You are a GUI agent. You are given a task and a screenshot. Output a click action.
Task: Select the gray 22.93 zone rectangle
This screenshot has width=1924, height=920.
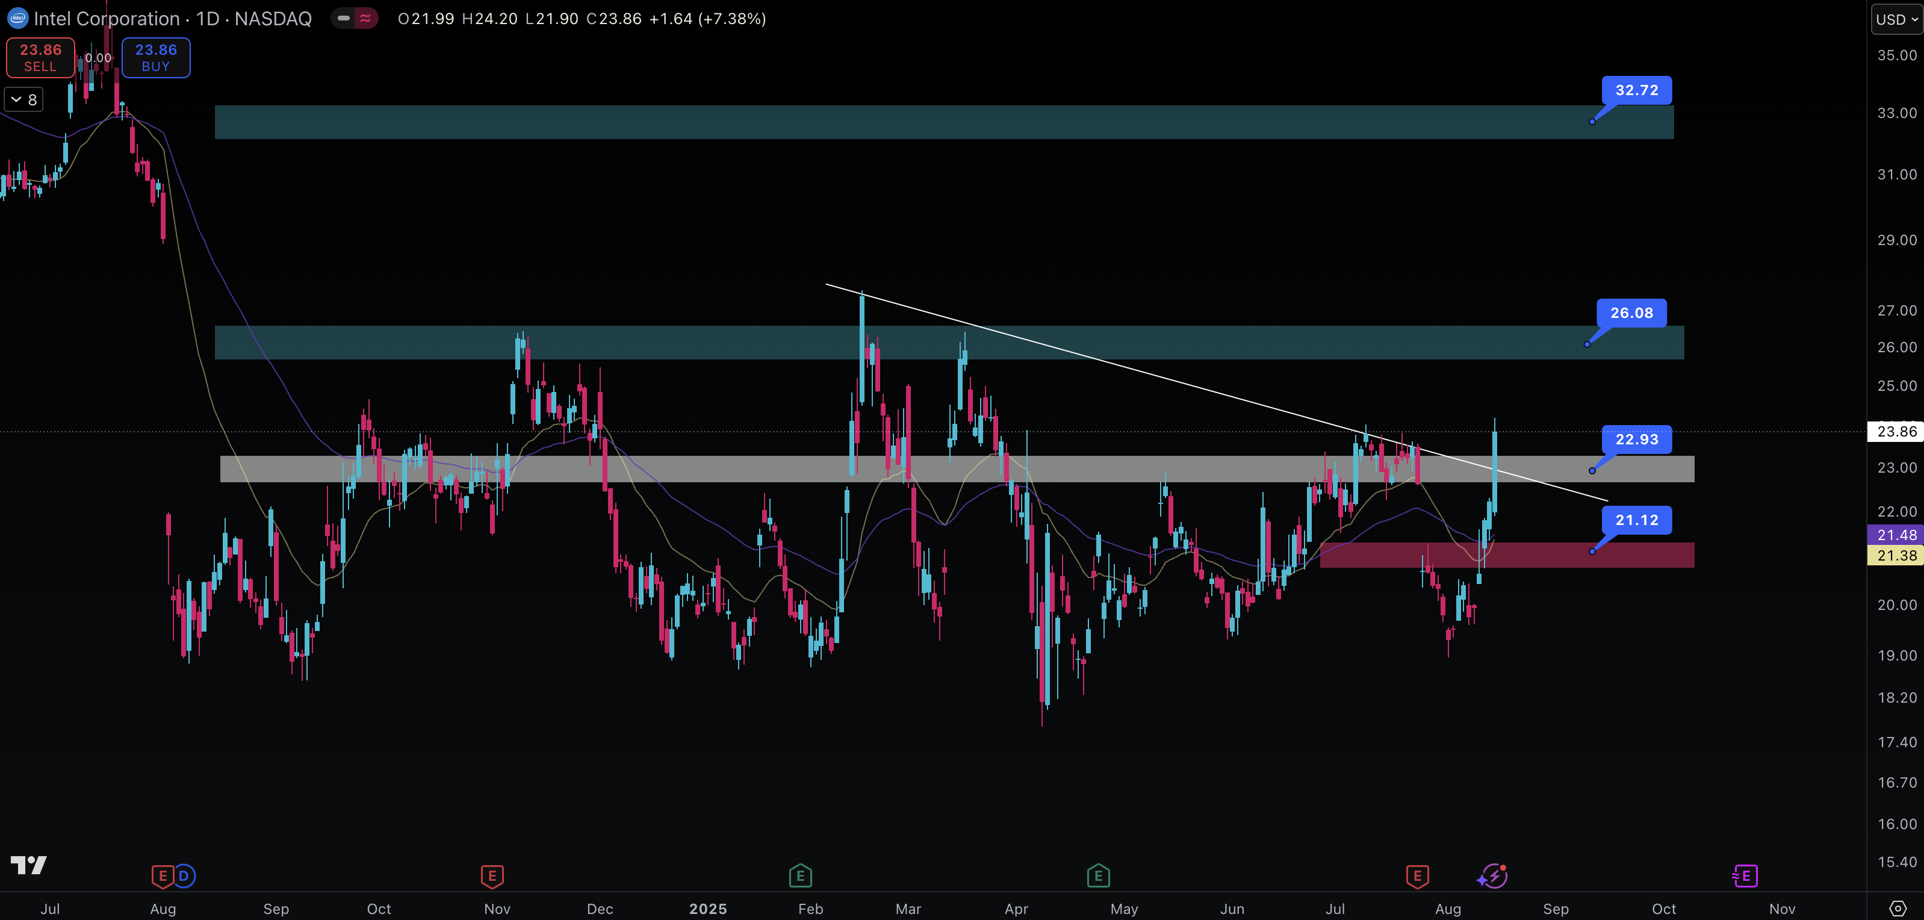[x=957, y=469]
